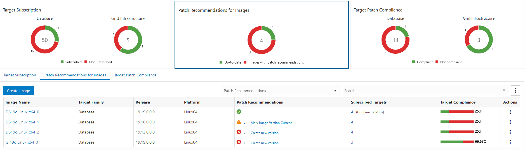
Task: Clear the Search field using the X
Action: click(504, 90)
